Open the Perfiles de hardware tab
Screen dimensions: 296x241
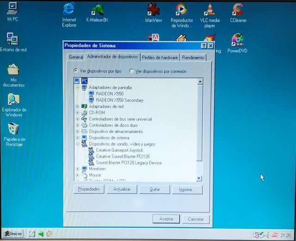point(160,58)
